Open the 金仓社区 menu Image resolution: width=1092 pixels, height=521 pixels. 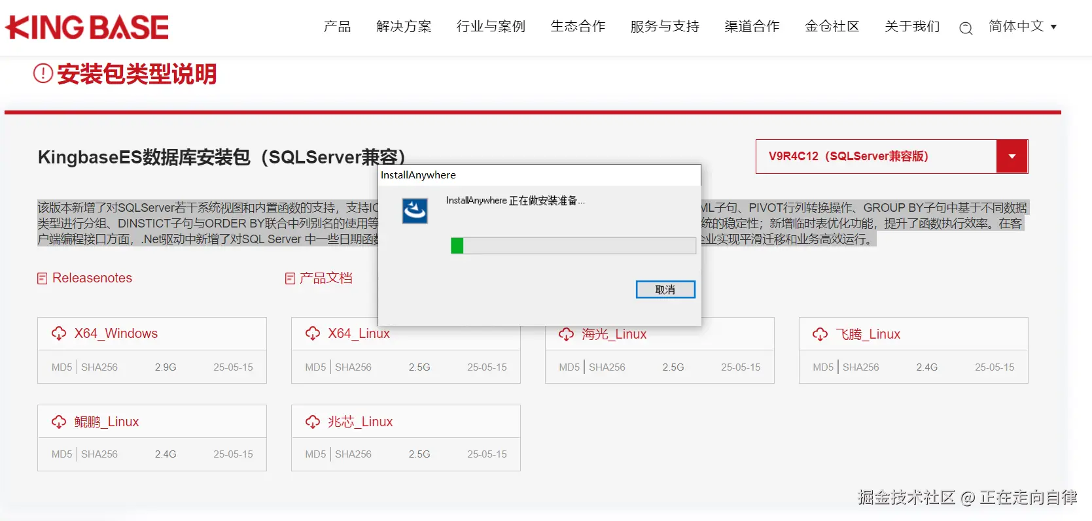click(832, 26)
